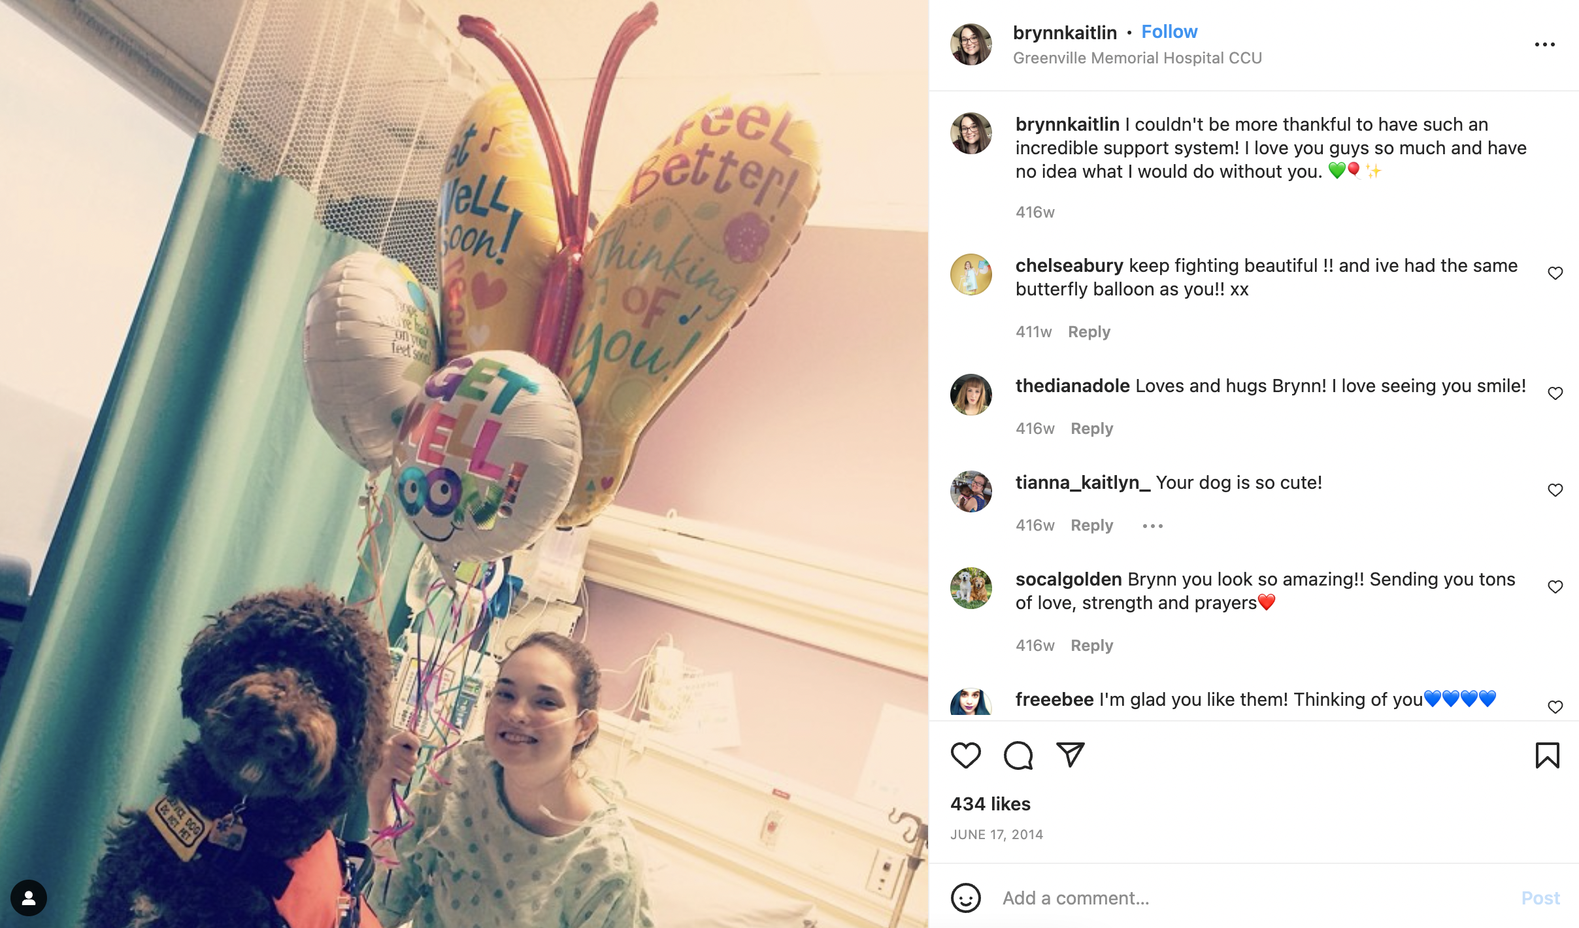Like thedianadole's comment heart
The width and height of the screenshot is (1579, 928).
click(x=1555, y=393)
